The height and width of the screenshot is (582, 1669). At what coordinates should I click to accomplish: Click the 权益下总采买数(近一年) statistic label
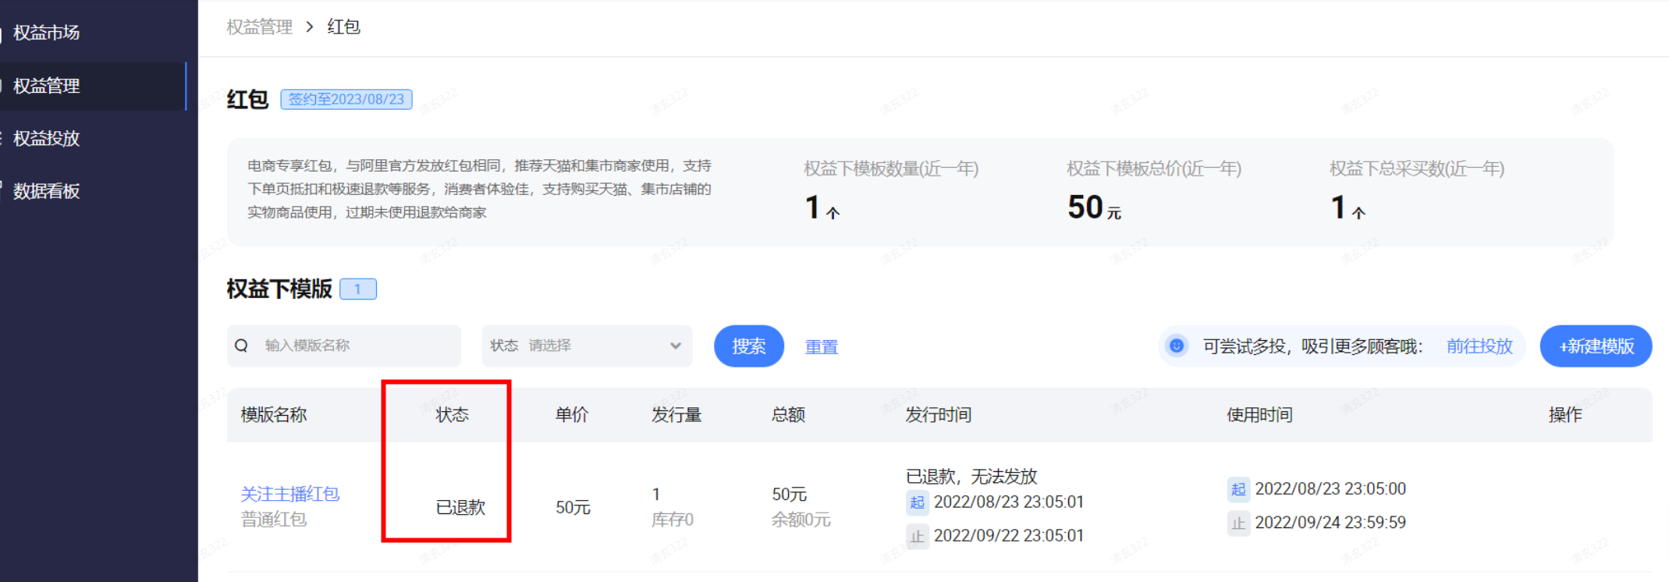1417,169
